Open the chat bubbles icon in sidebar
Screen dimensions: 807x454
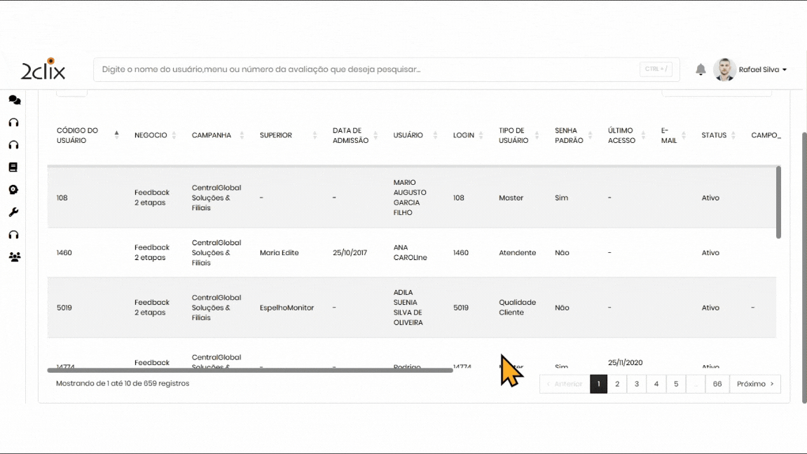(14, 100)
